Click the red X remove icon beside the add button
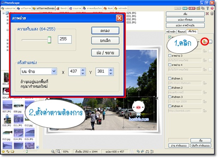The height and width of the screenshot is (158, 218). click(207, 14)
